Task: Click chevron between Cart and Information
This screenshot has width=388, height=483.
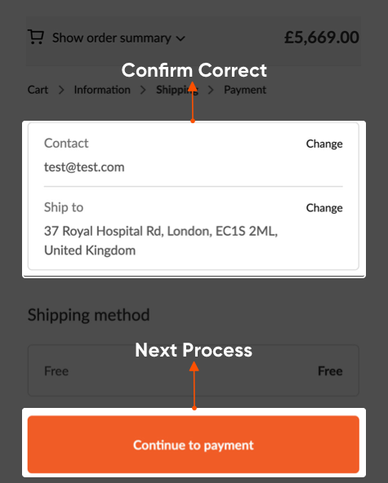Action: [61, 90]
